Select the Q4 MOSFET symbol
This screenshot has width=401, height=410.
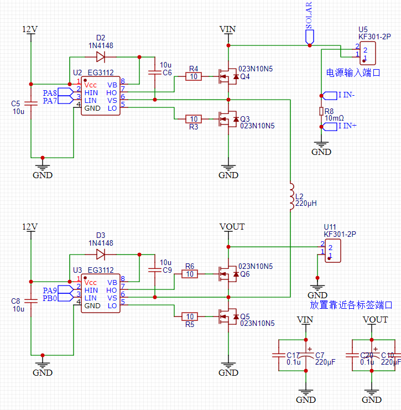pos(229,76)
